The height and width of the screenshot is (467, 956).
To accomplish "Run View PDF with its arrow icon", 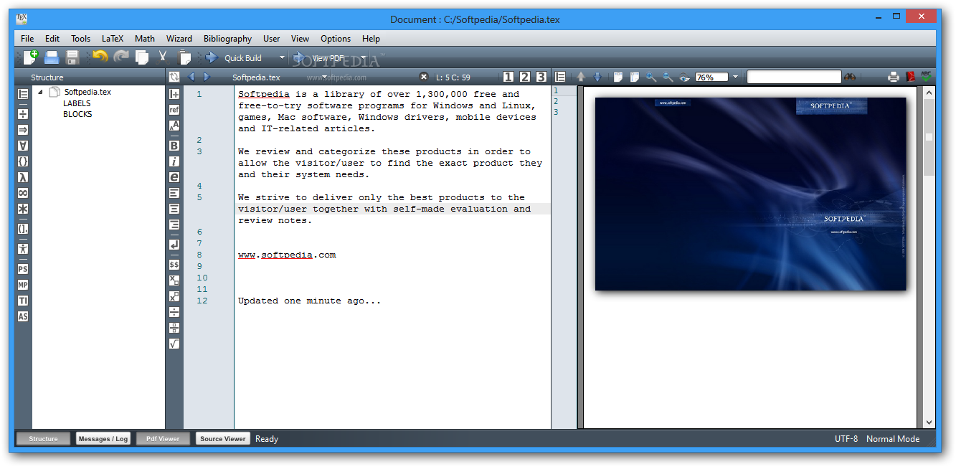I will coord(300,57).
